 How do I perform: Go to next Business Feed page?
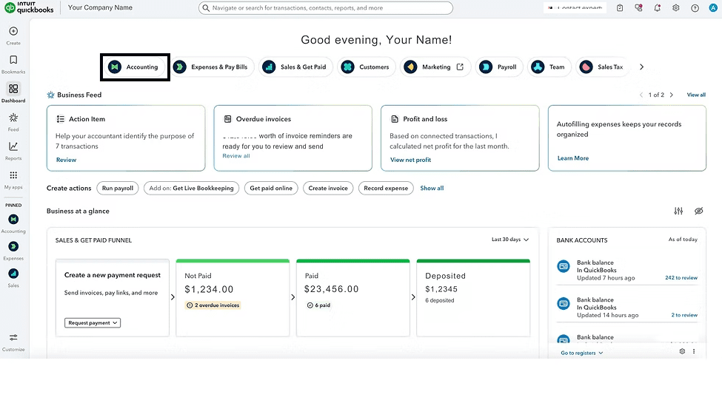click(x=672, y=95)
